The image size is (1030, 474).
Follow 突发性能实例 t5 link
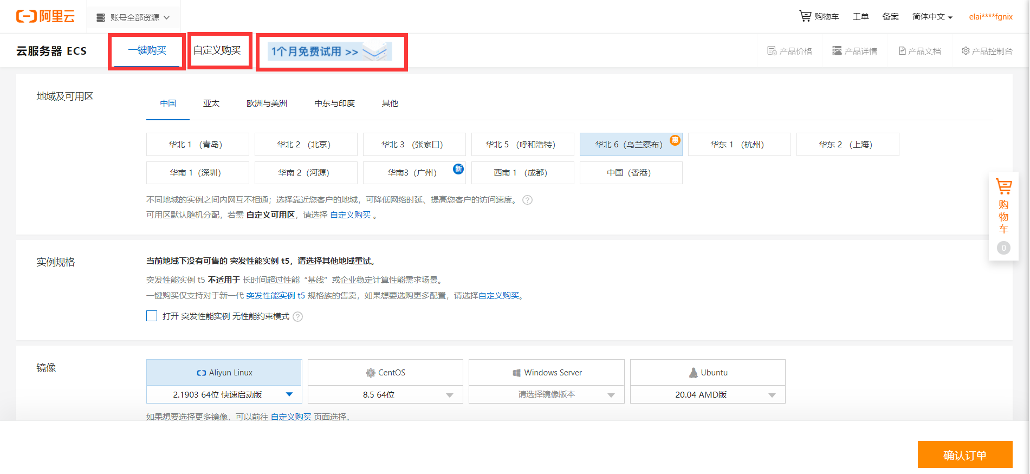pyautogui.click(x=275, y=296)
